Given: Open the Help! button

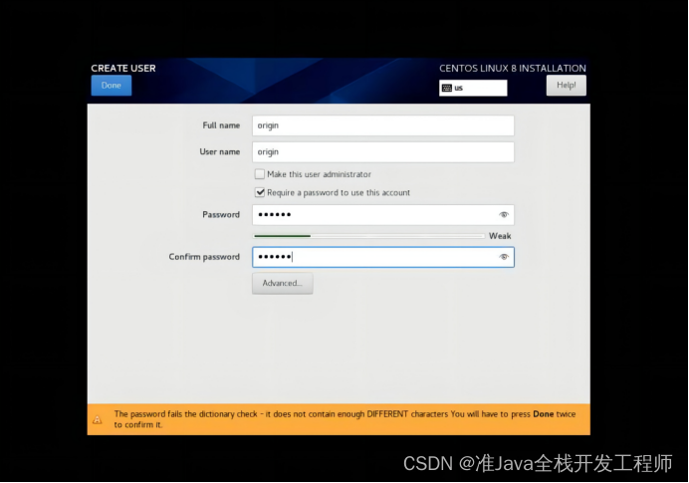Looking at the screenshot, I should click(566, 86).
